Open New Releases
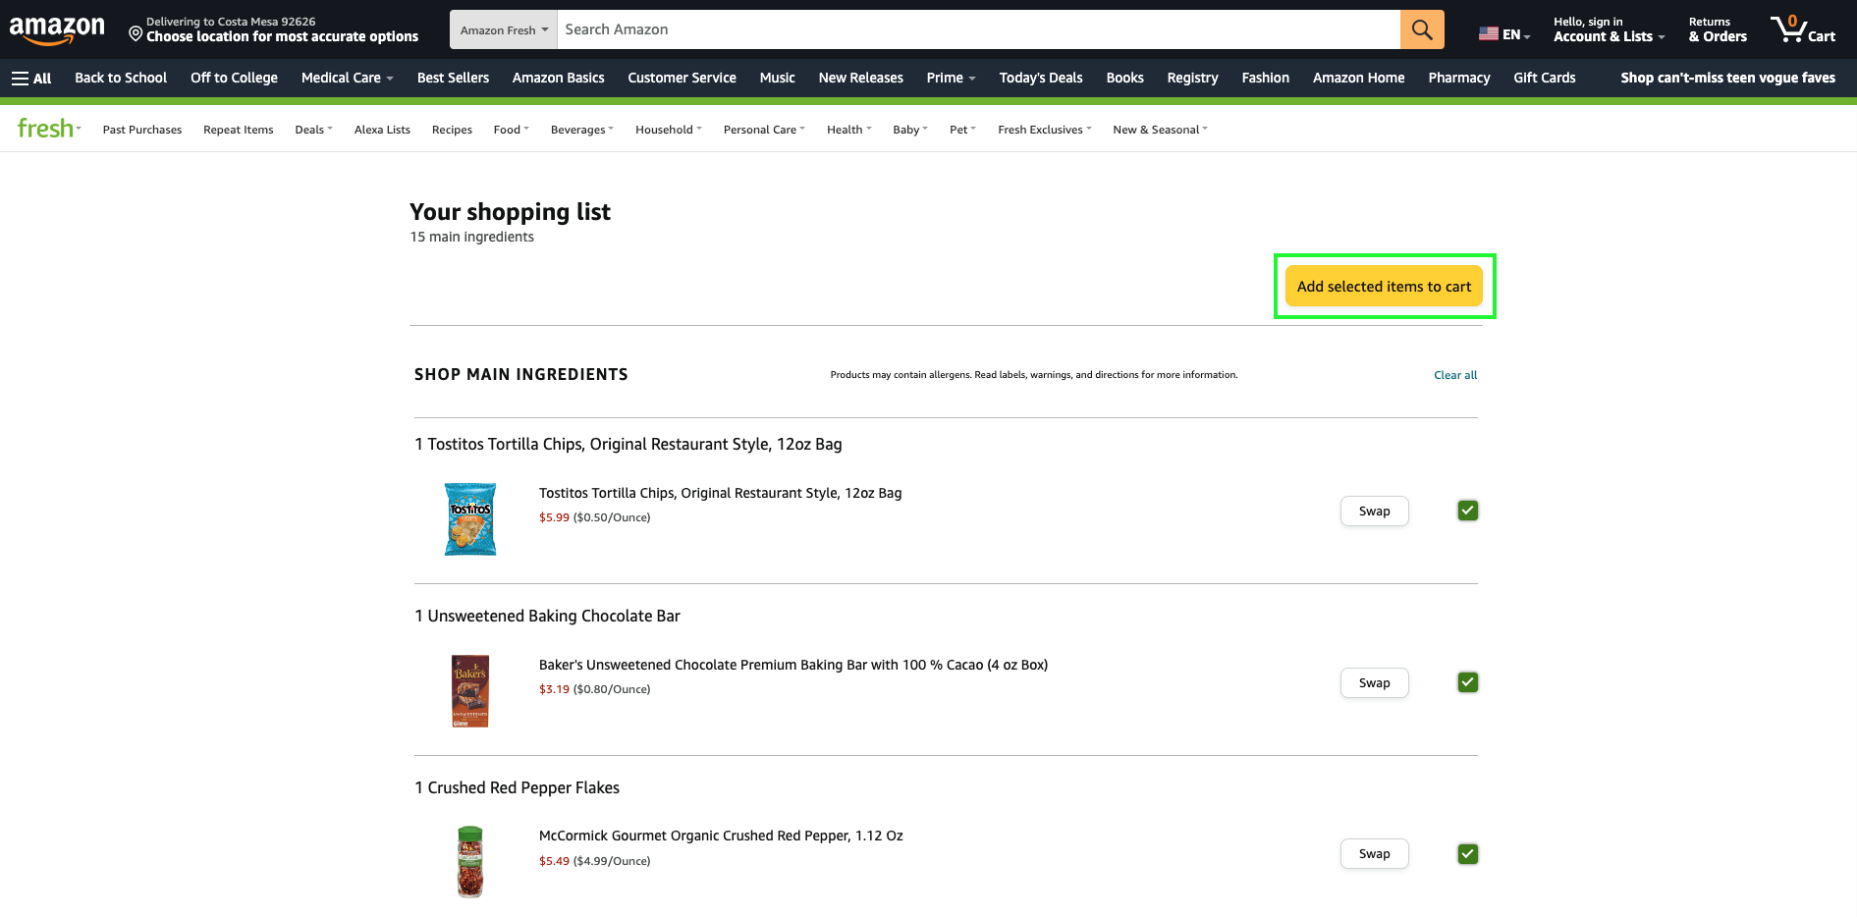The image size is (1857, 917). click(860, 79)
